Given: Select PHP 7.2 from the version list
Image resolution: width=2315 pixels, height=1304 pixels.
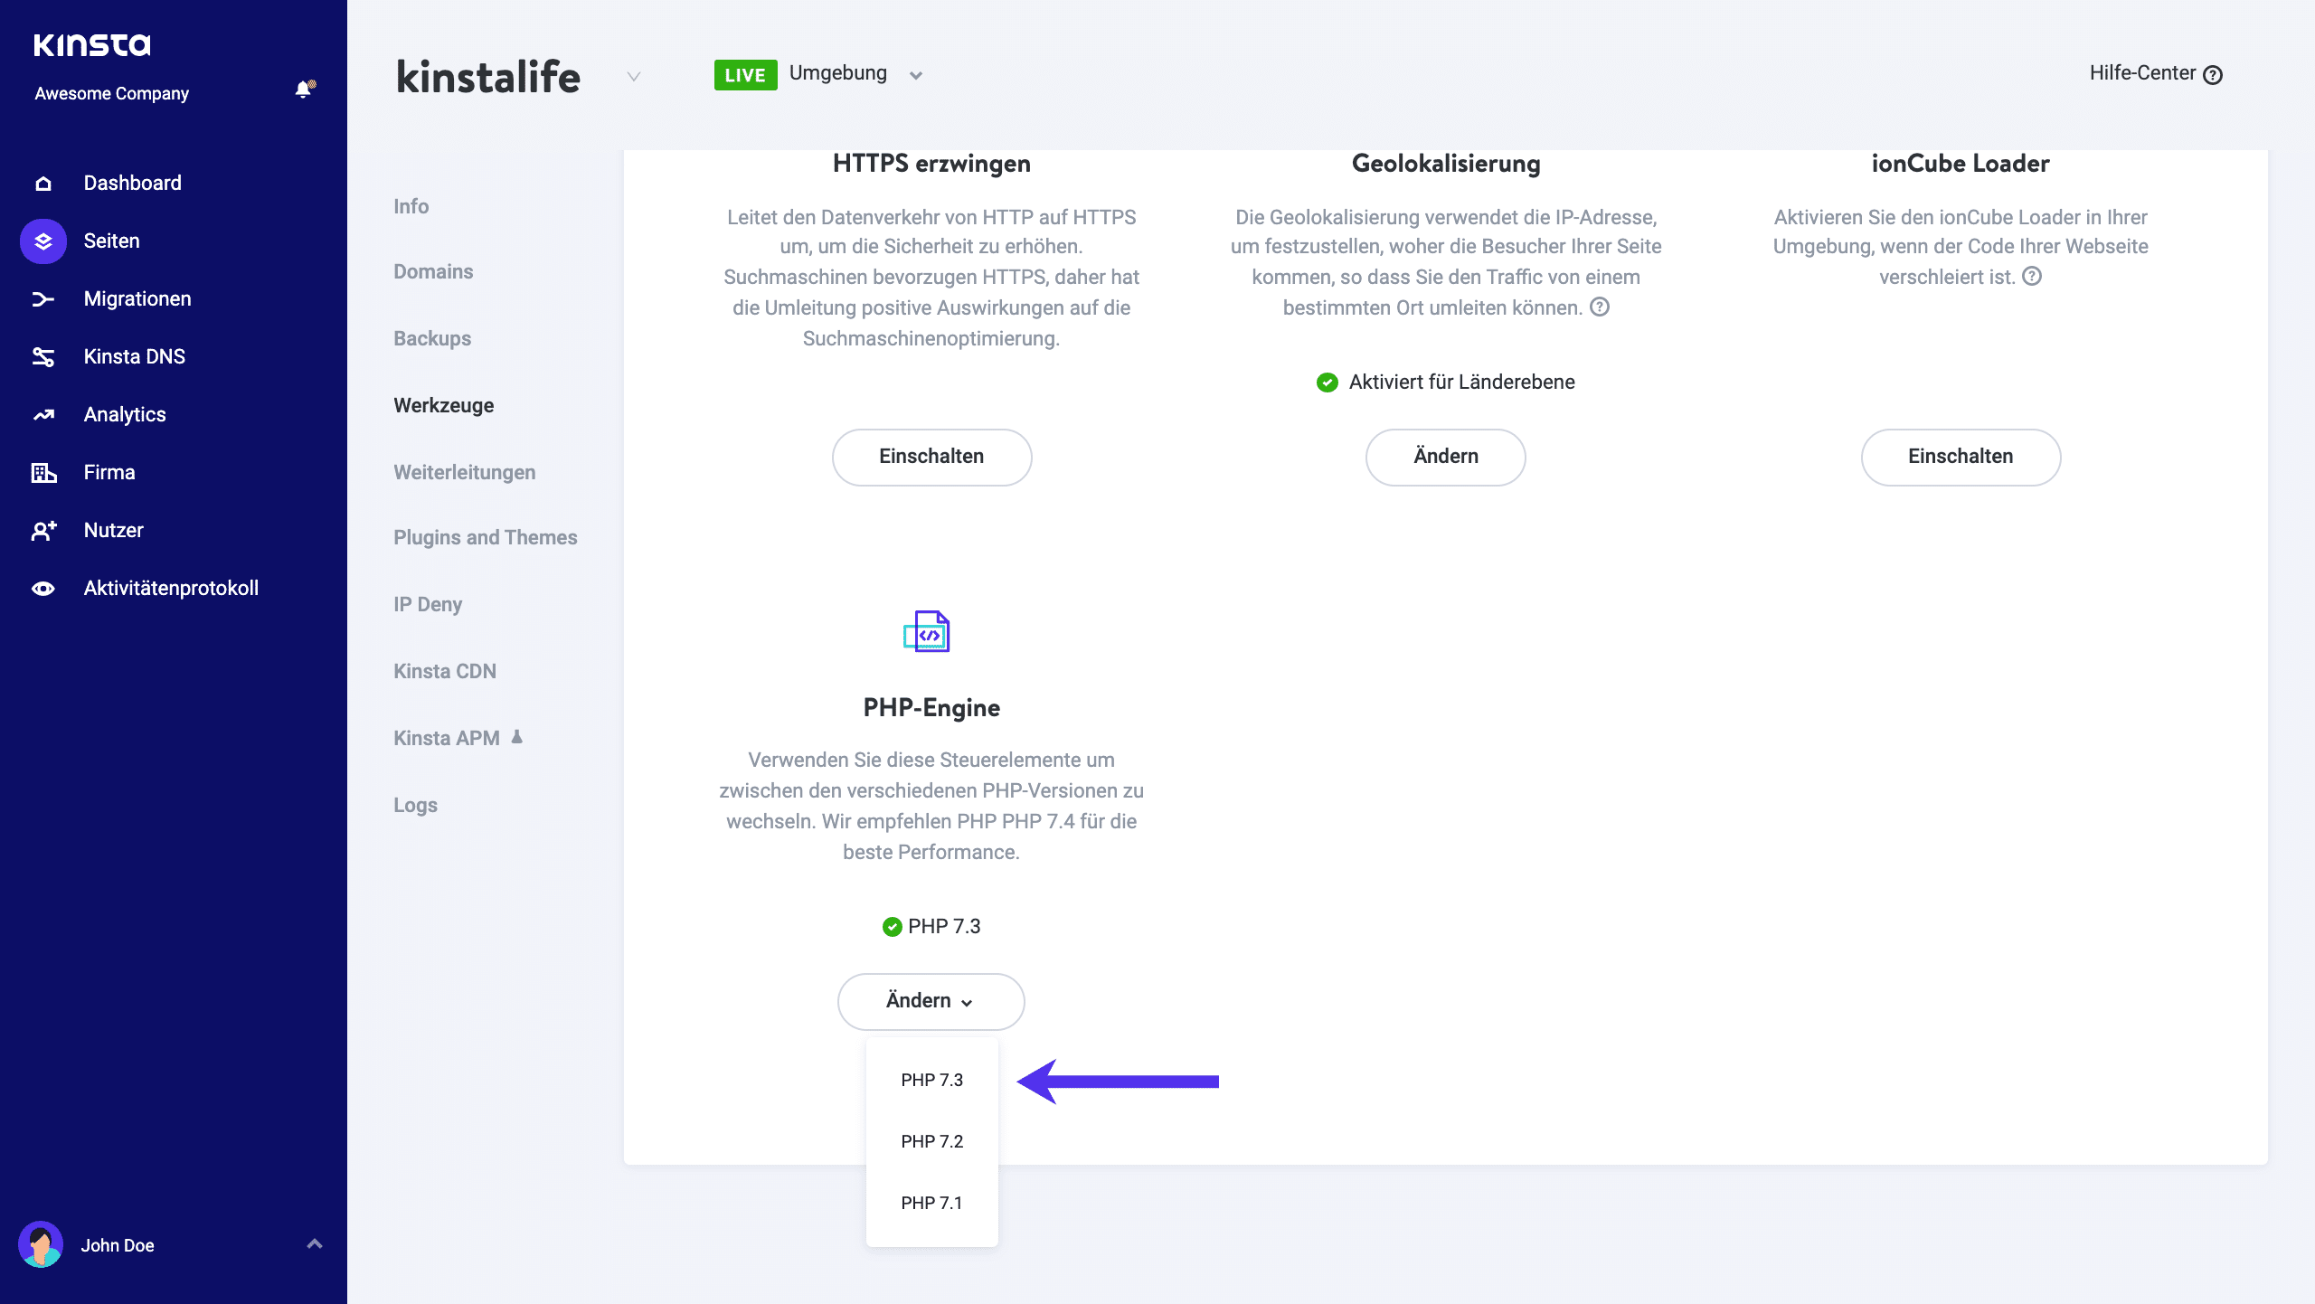Looking at the screenshot, I should (931, 1140).
